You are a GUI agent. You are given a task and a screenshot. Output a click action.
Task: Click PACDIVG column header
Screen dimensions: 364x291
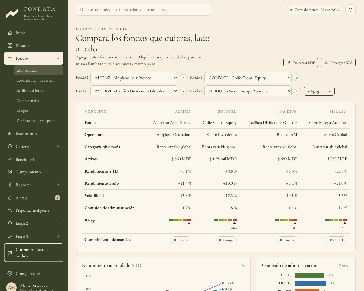coord(288,111)
